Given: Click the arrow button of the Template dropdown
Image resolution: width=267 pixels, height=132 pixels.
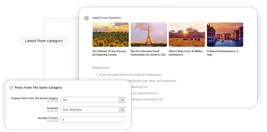Looking at the screenshot, I should point(122,110).
